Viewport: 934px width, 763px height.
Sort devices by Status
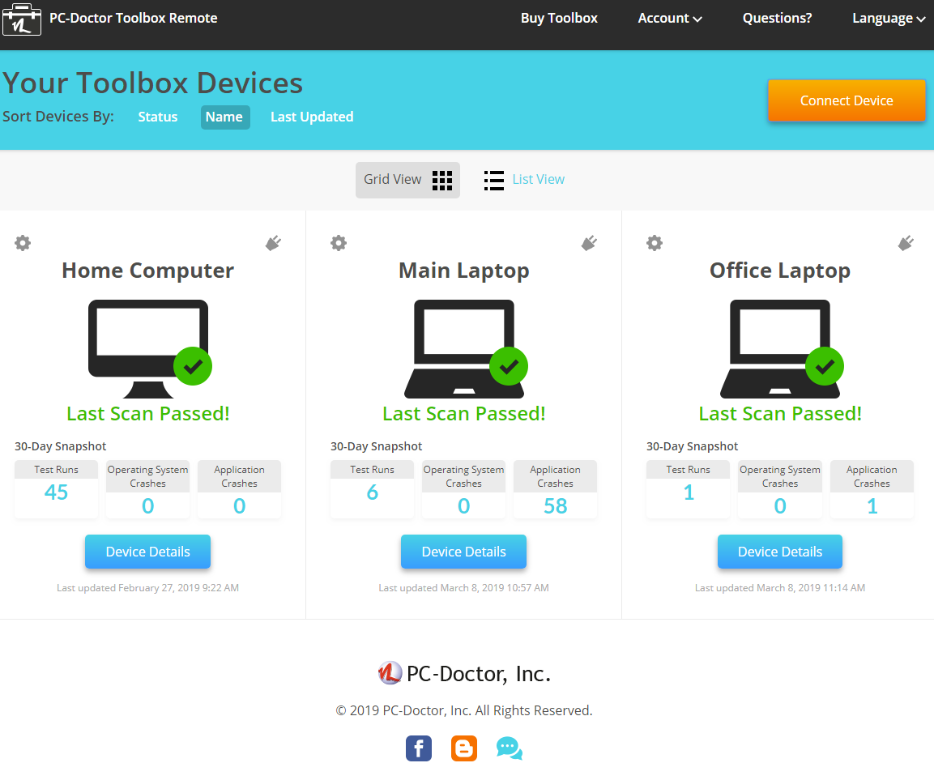[158, 117]
